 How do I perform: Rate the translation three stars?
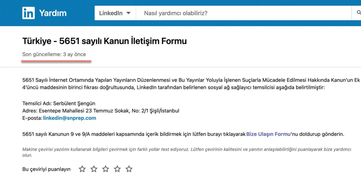[x=106, y=169]
